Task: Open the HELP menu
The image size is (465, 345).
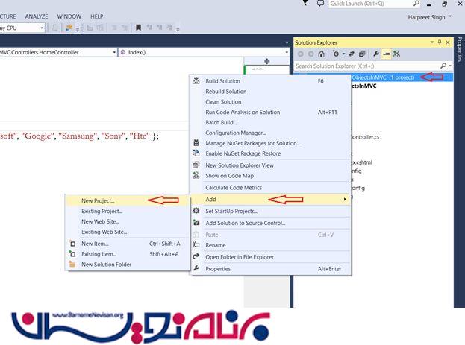Action: point(97,16)
